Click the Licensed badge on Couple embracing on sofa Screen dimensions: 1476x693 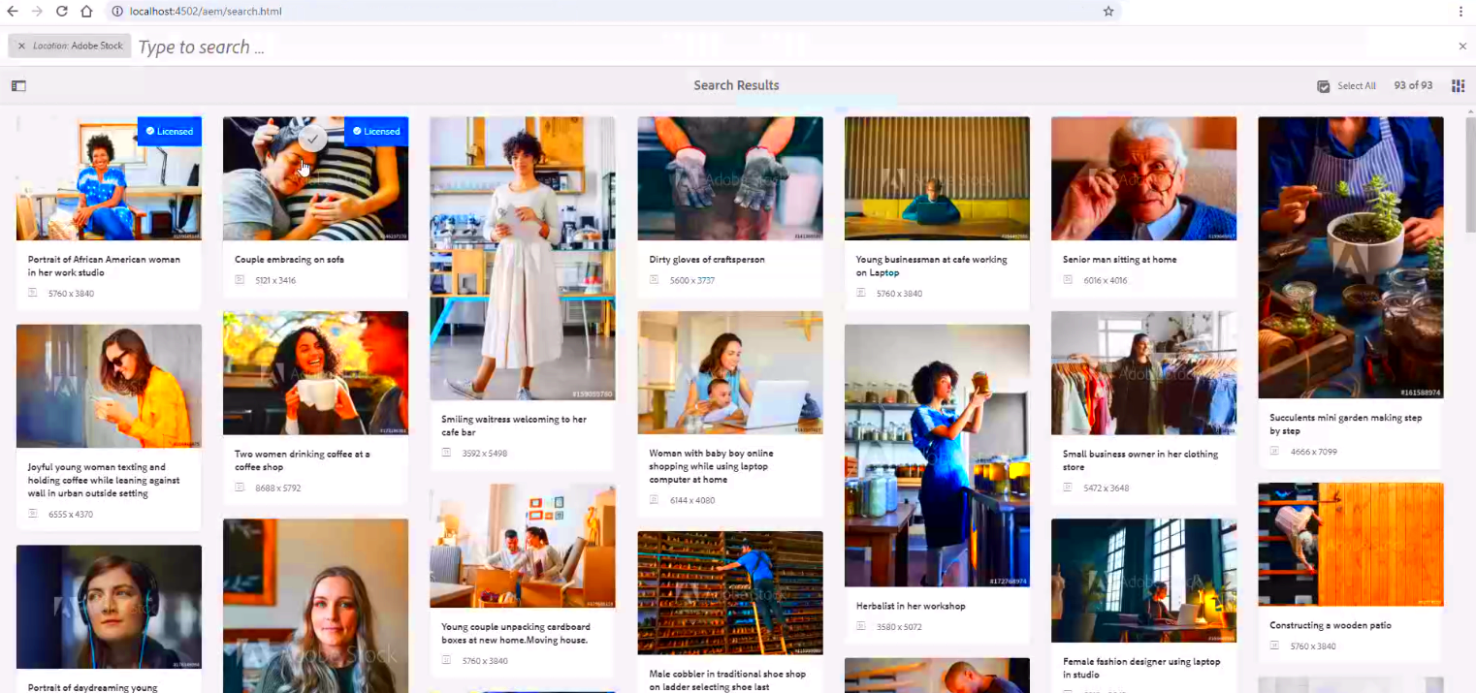pyautogui.click(x=376, y=131)
